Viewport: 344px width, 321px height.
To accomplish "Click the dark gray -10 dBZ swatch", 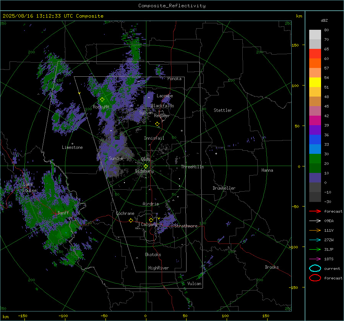I will click(x=315, y=197).
